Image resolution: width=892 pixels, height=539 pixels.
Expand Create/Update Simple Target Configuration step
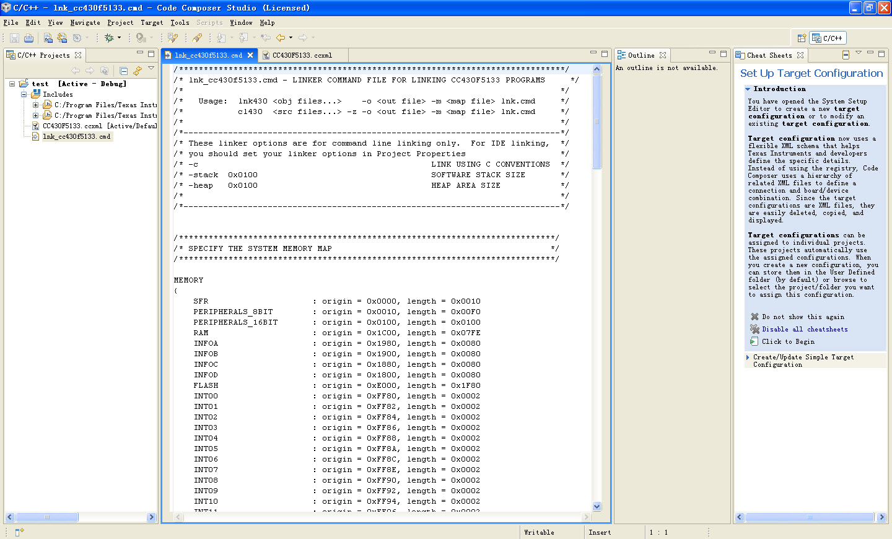(x=748, y=357)
